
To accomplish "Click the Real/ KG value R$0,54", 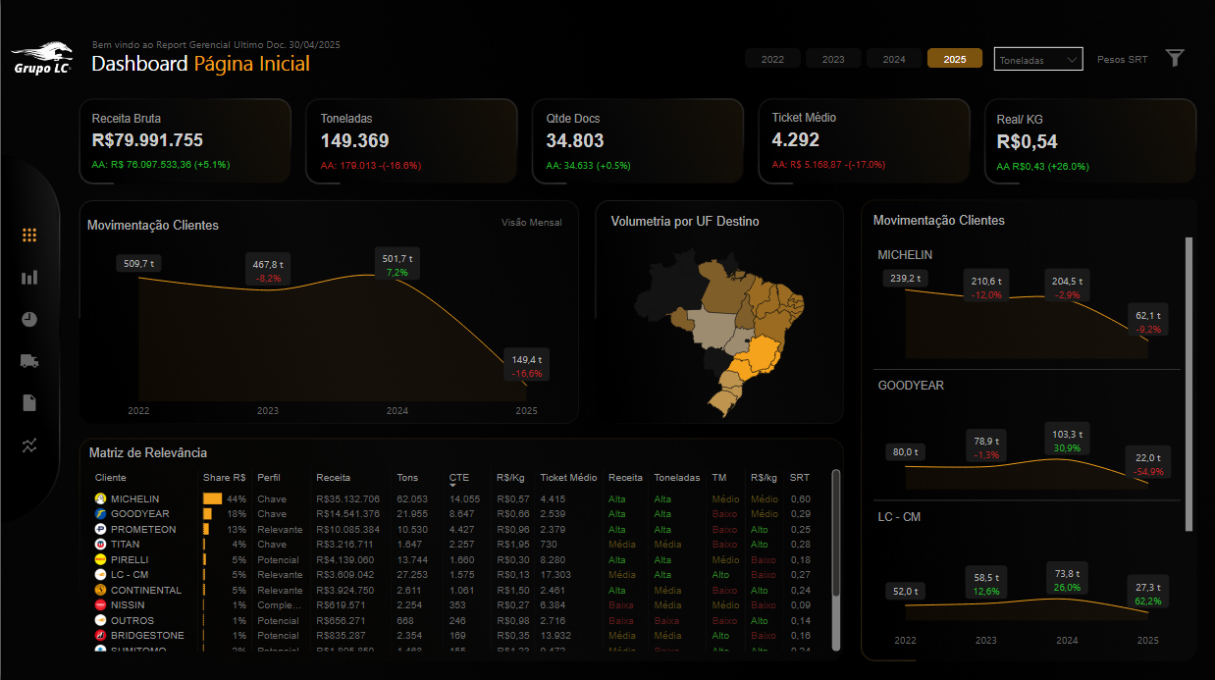I will coord(1027,141).
